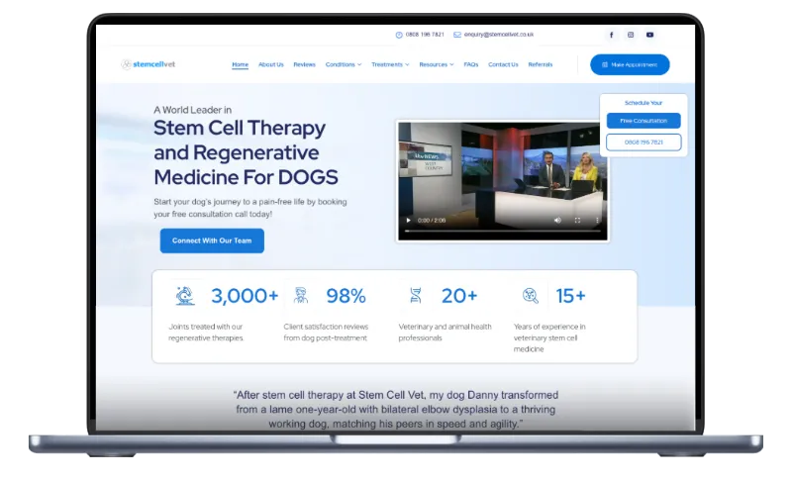Mute the video with speaker icon
This screenshot has width=792, height=479.
point(557,220)
